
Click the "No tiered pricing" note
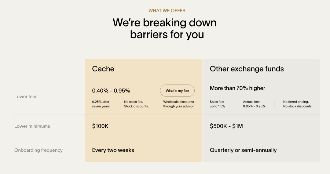click(x=298, y=104)
